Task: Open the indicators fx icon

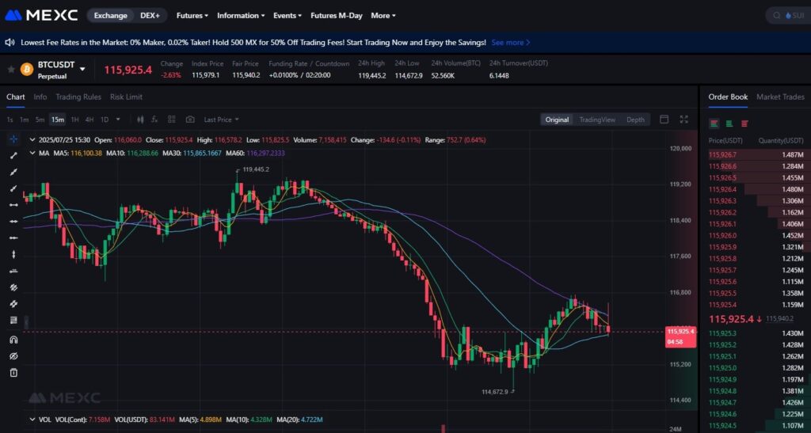Action: pos(154,120)
